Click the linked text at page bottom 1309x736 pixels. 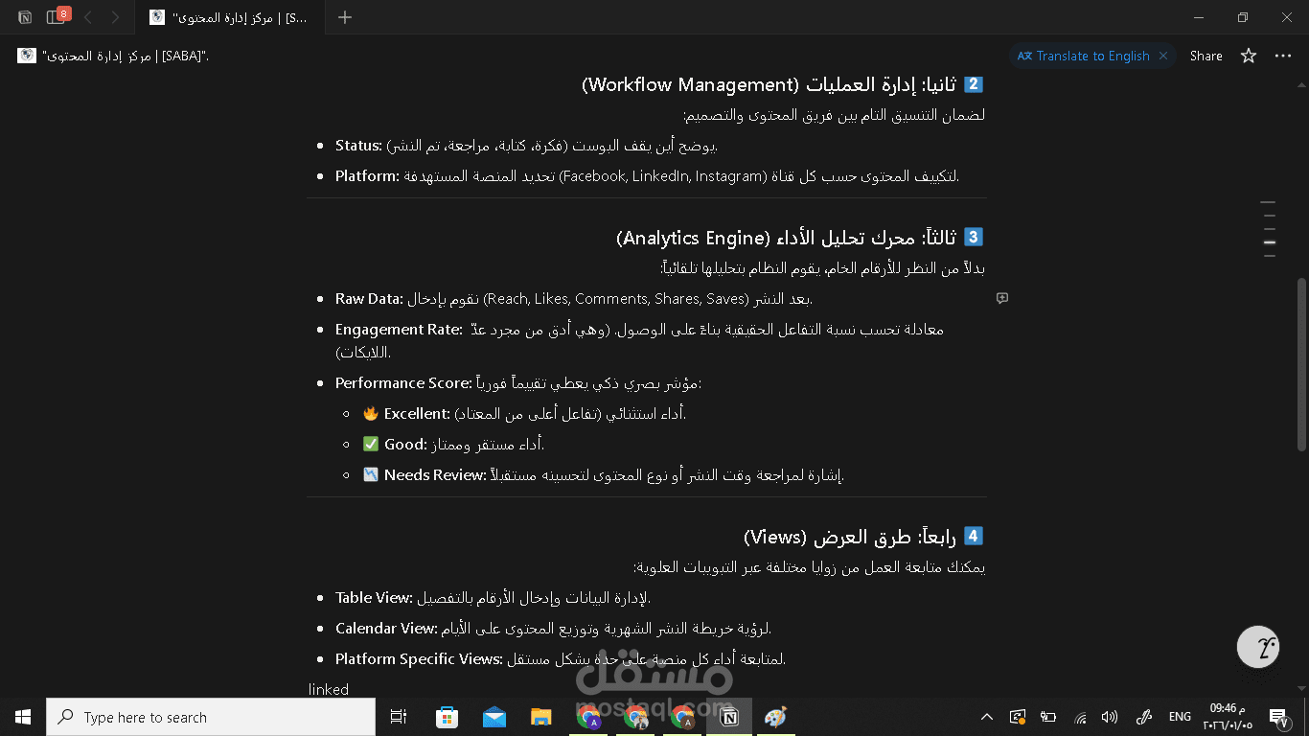[329, 689]
